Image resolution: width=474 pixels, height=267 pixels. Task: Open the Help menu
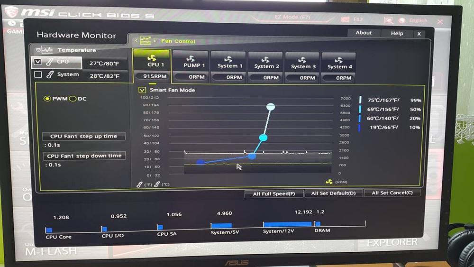[397, 33]
